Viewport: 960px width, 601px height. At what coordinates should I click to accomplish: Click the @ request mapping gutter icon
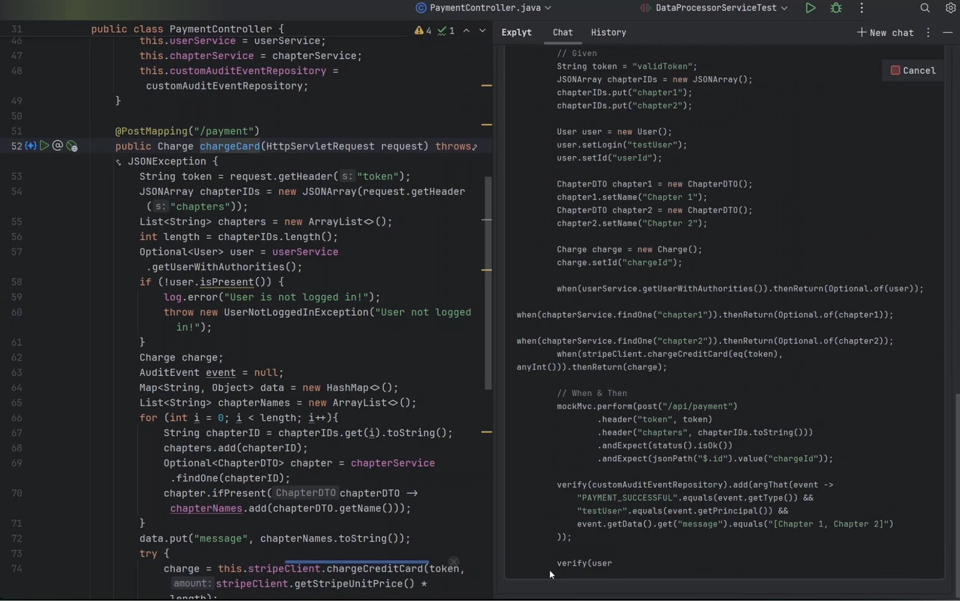58,146
